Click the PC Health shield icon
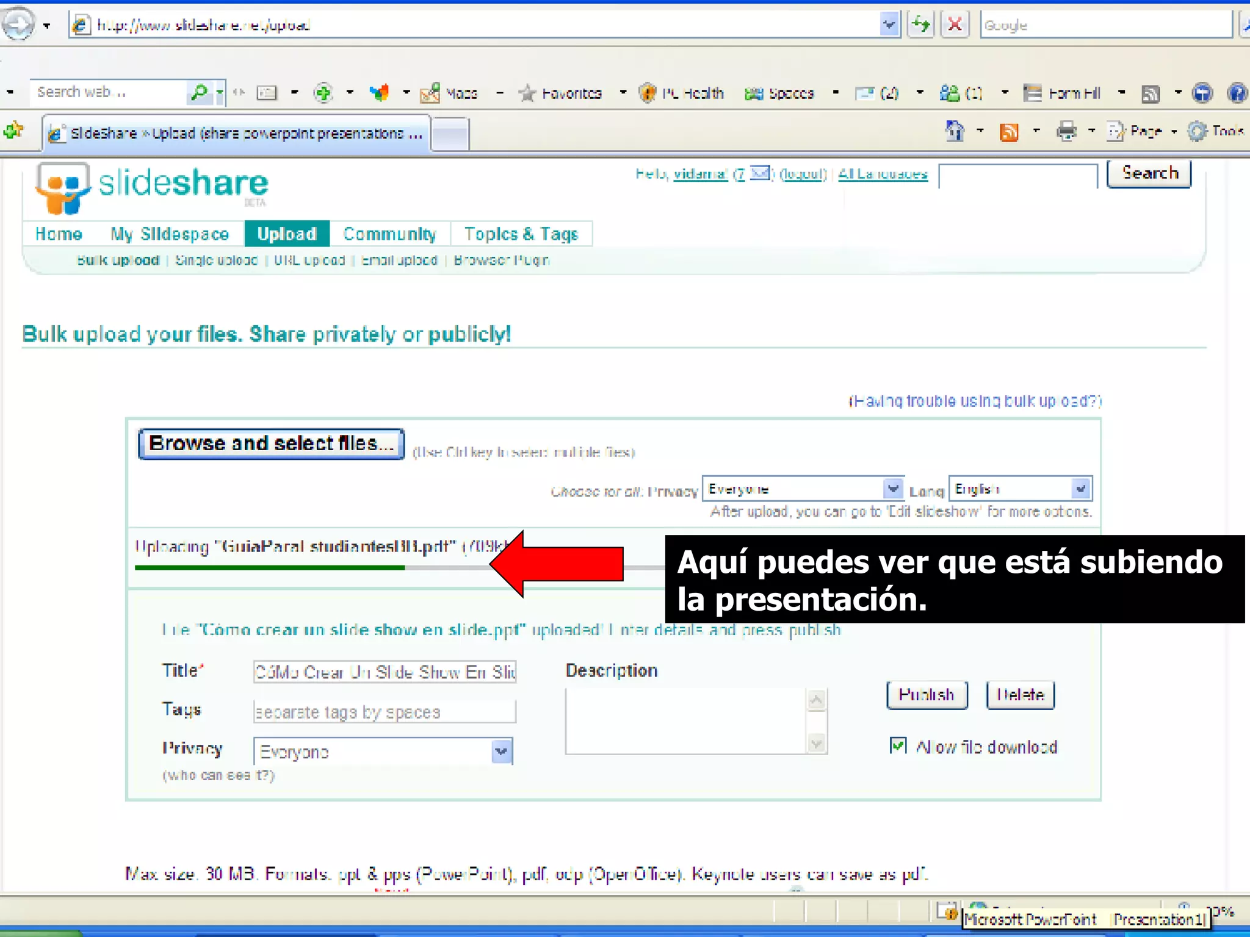 (647, 93)
